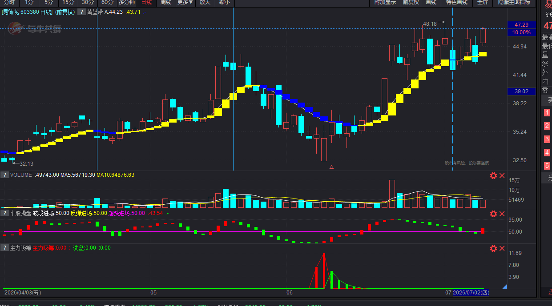Click the 39.02 blue price tag

point(521,91)
